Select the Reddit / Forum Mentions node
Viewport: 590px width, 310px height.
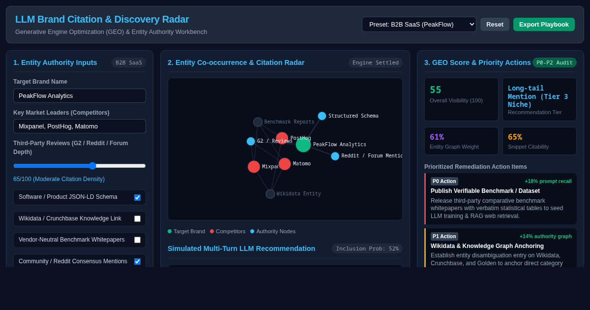(335, 156)
